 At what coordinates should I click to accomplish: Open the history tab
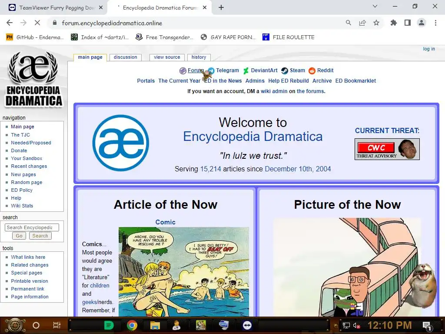coord(199,57)
